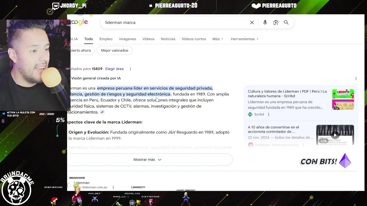
Task: Expand AI overview with Mostrar más
Action: 148,160
